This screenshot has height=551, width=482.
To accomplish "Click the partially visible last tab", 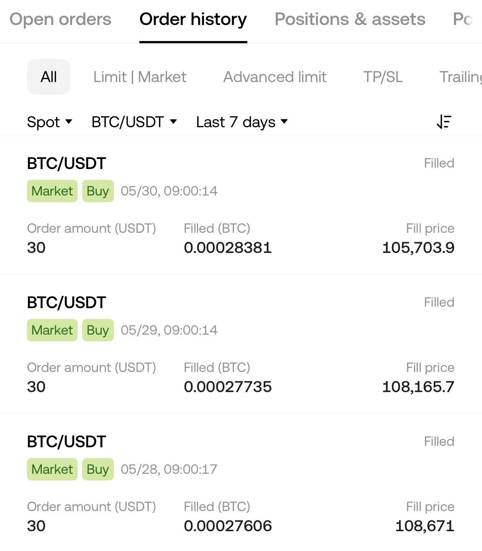I will pyautogui.click(x=463, y=19).
